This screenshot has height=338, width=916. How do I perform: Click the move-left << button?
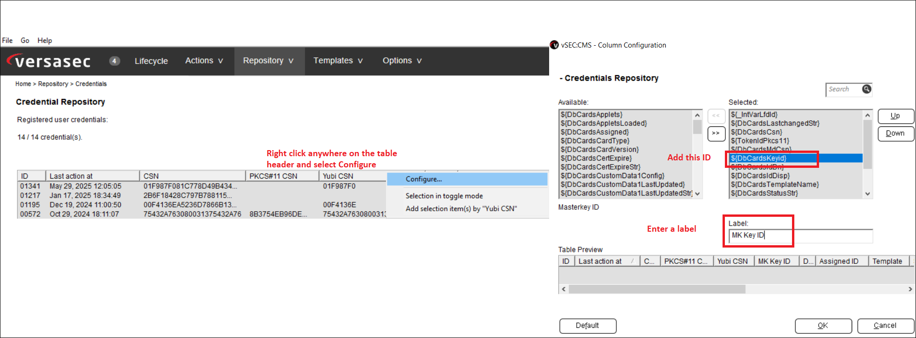click(716, 116)
